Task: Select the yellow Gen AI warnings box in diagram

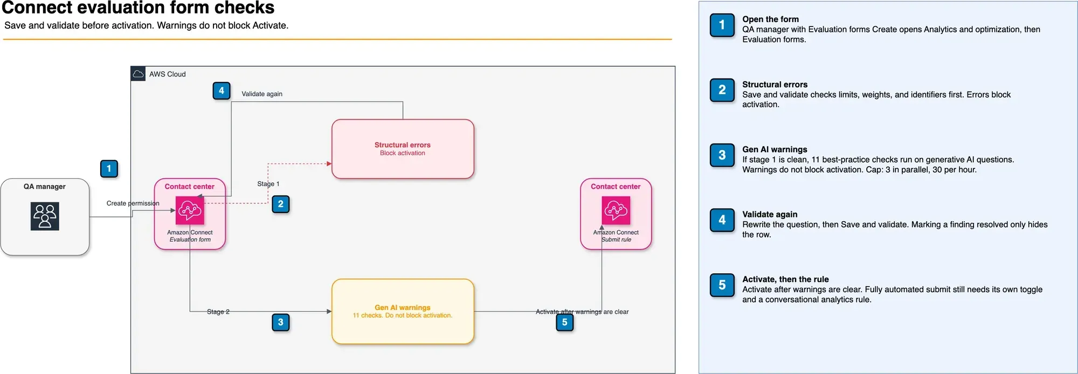Action: click(403, 312)
